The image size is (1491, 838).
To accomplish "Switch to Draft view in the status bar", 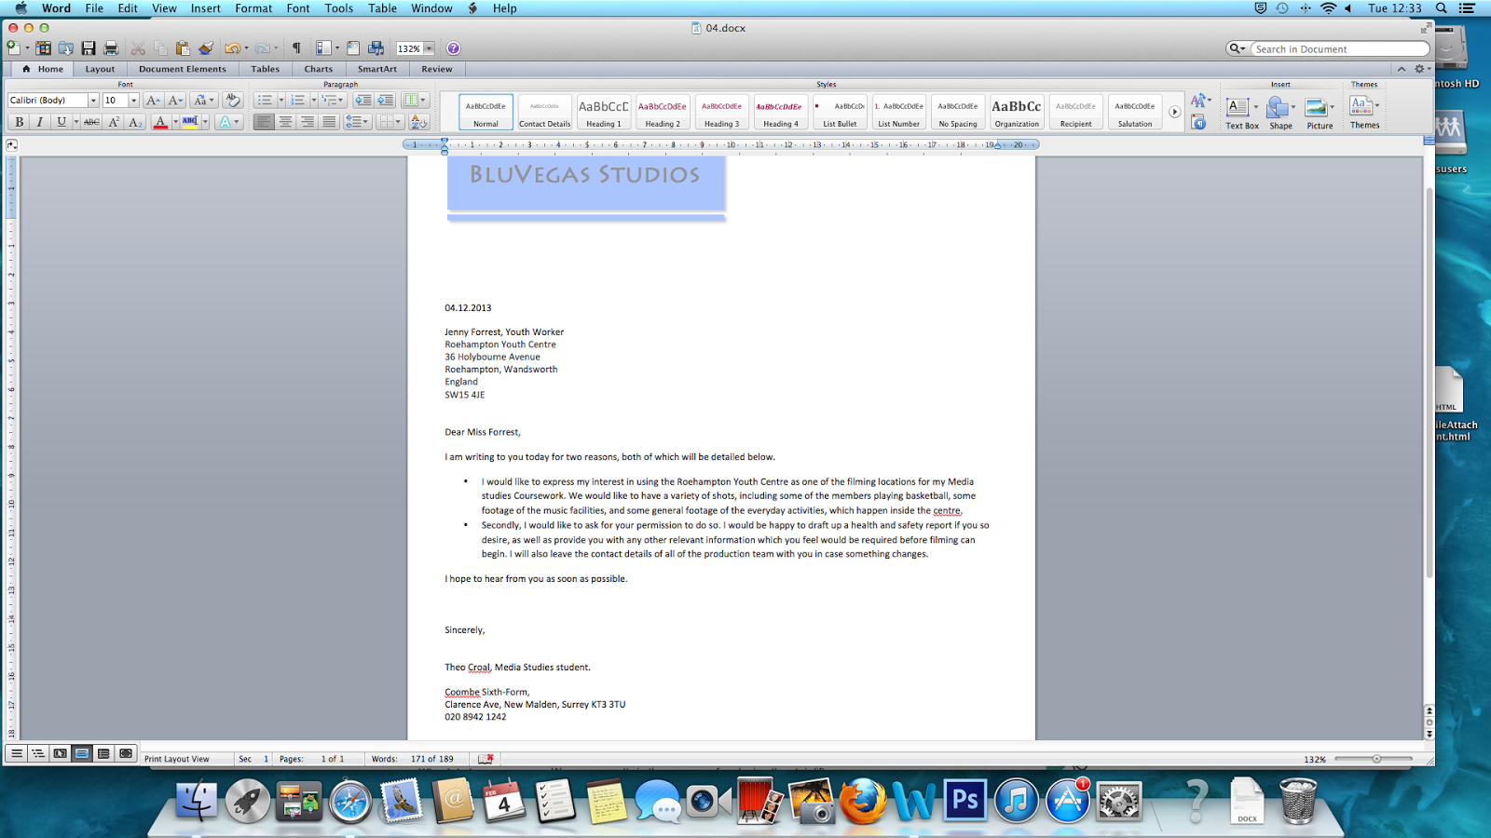I will [17, 753].
